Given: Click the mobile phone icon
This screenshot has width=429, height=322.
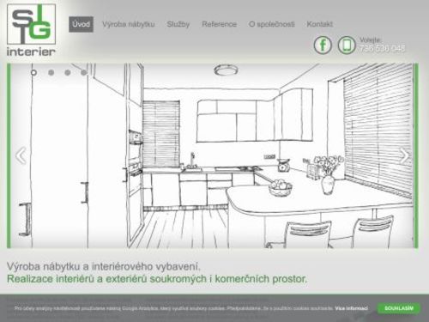Looking at the screenshot, I should coord(347,45).
